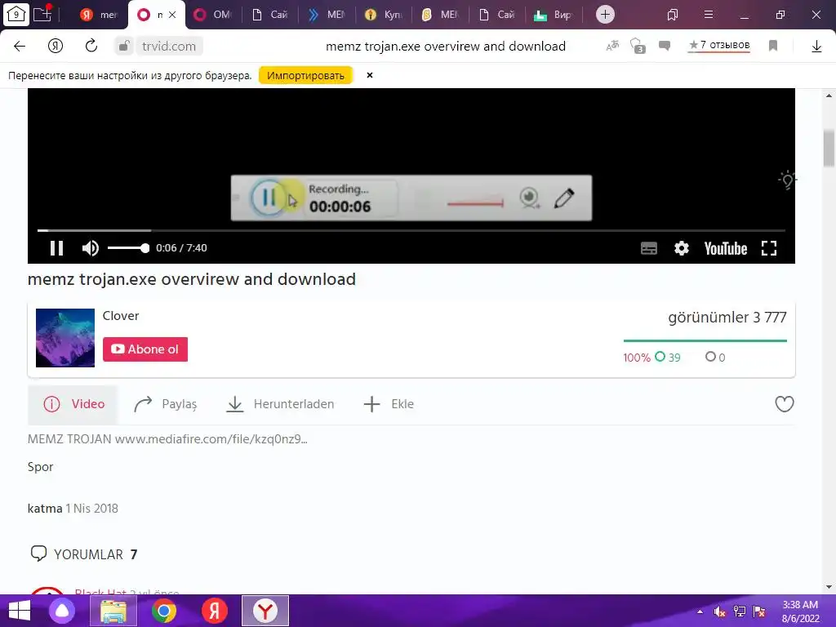
Task: Click the muted volume tray icon
Action: coord(720,611)
